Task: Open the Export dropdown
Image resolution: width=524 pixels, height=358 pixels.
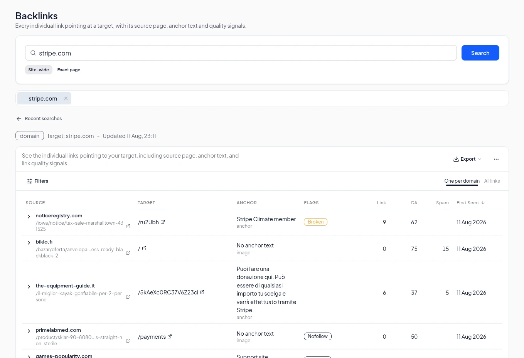Action: tap(467, 159)
